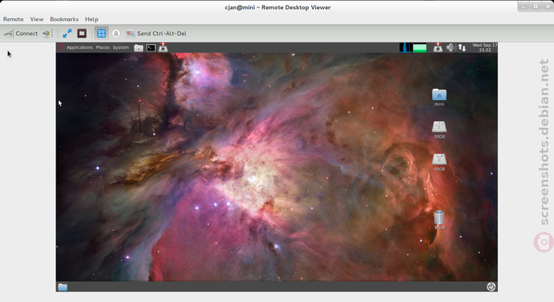The height and width of the screenshot is (302, 554).
Task: Open the Help menu
Action: coord(91,19)
